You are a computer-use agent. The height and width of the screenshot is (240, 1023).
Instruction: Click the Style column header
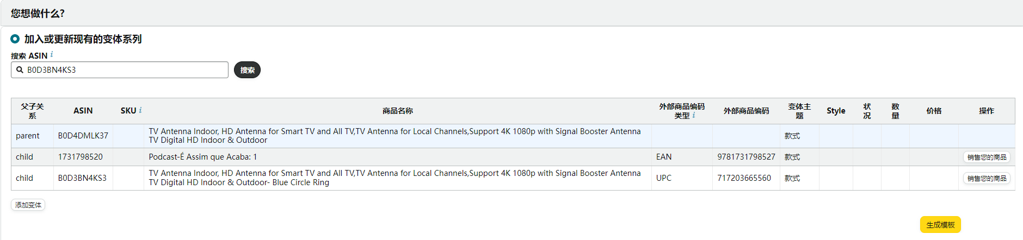[x=836, y=111]
